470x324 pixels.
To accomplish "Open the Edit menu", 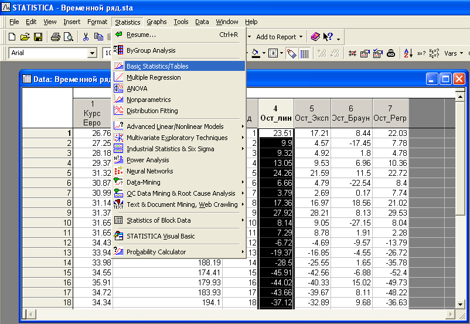I will tap(31, 22).
